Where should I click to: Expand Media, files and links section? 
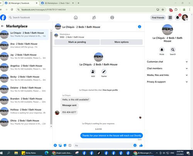click(167, 75)
